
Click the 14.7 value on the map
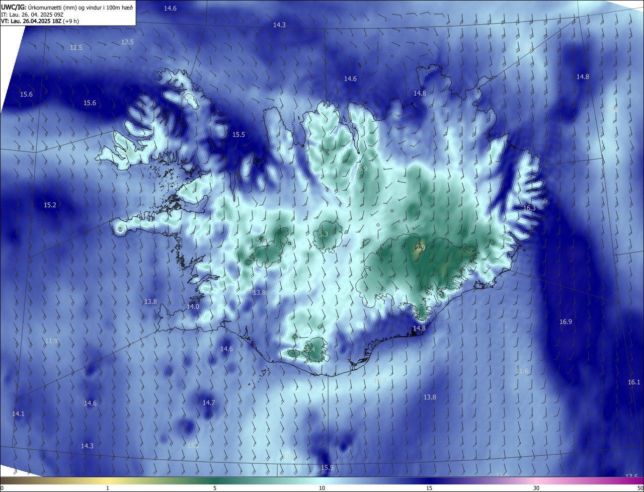click(x=209, y=402)
